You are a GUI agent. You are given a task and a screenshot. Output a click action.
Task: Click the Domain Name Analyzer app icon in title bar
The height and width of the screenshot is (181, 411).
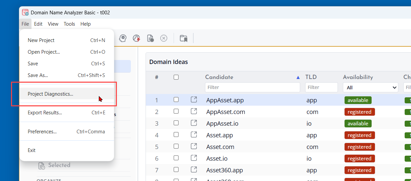(25, 12)
